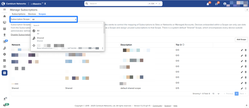Open the rows-per-page dropdown showing 10
This screenshot has height=108, width=249.
pyautogui.click(x=216, y=94)
